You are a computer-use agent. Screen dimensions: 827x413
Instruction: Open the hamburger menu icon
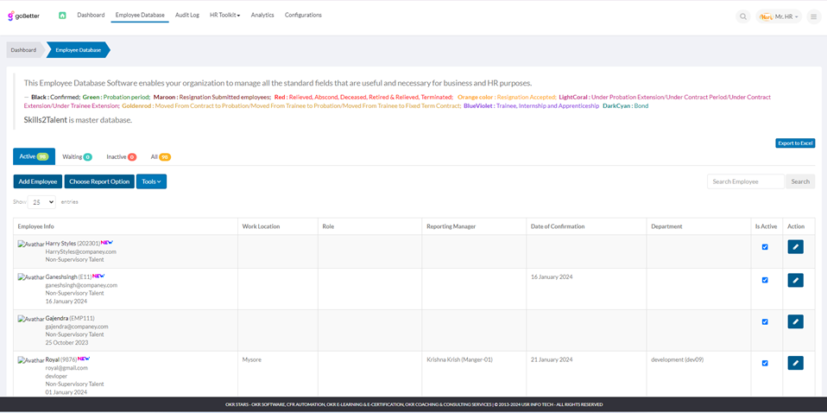point(814,17)
